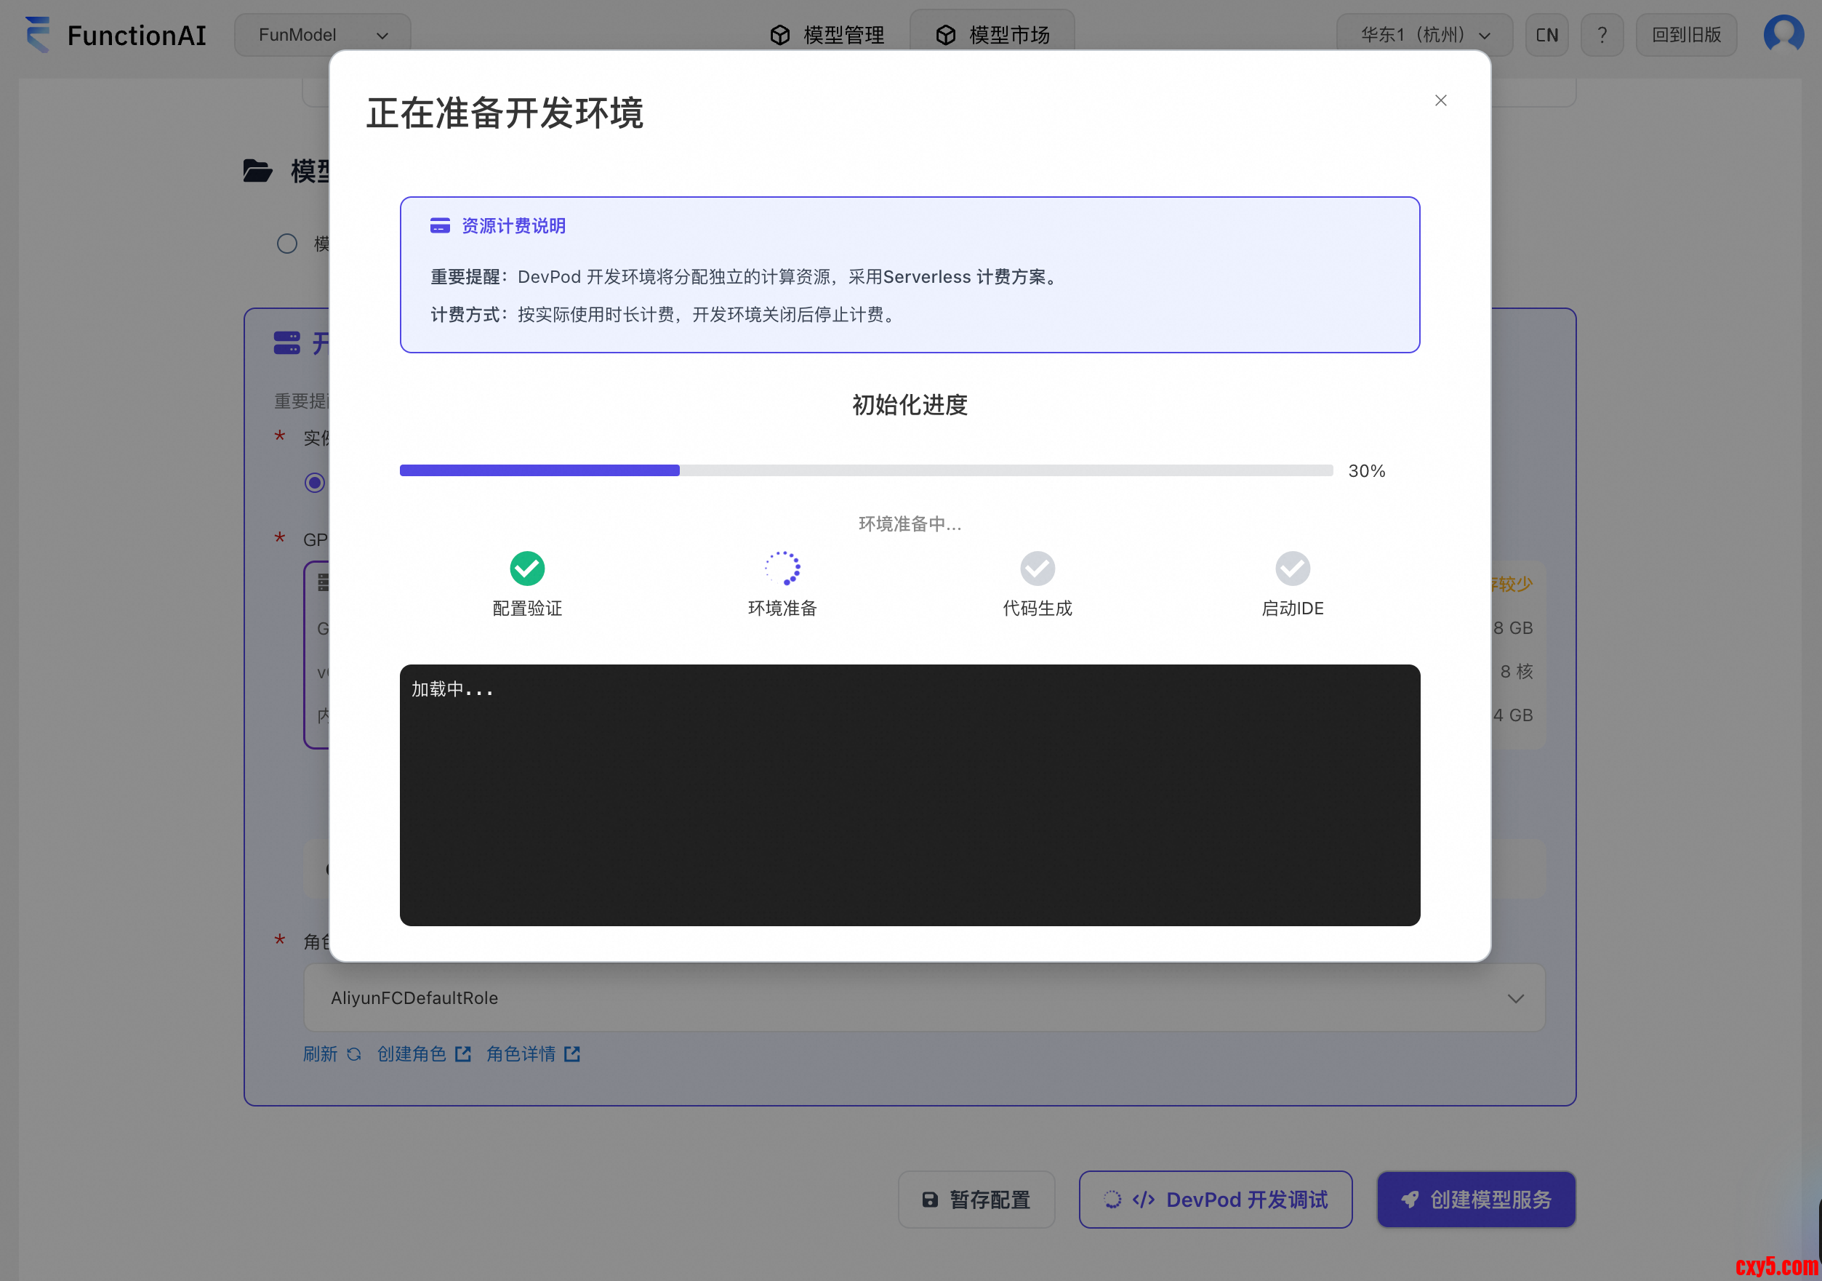Expand the 华东1（杭州）region dropdown

1424,35
